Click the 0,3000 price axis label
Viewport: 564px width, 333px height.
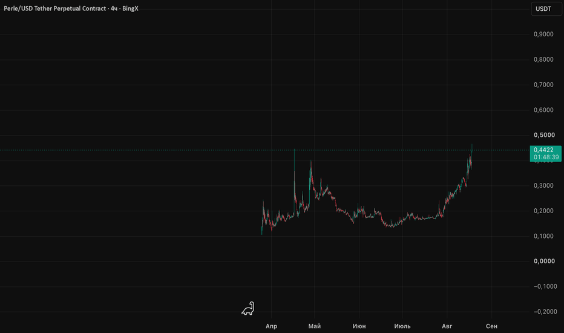tap(543, 185)
